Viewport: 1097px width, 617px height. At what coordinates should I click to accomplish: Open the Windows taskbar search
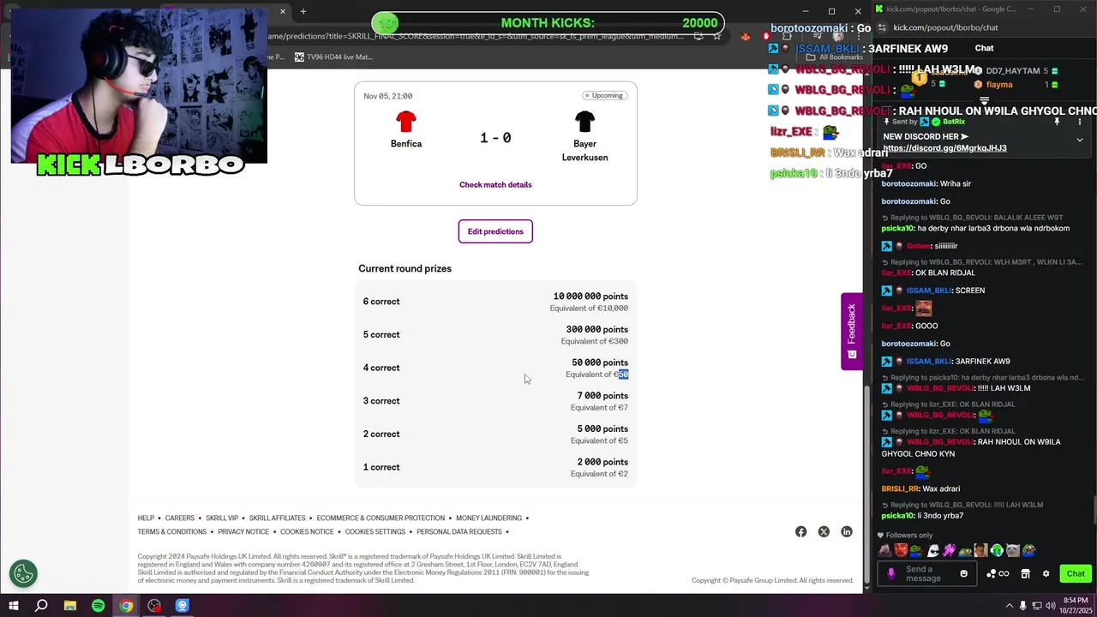pyautogui.click(x=41, y=606)
